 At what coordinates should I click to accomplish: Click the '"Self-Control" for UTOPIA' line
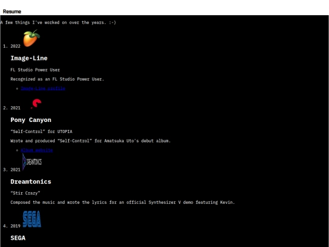(x=41, y=132)
